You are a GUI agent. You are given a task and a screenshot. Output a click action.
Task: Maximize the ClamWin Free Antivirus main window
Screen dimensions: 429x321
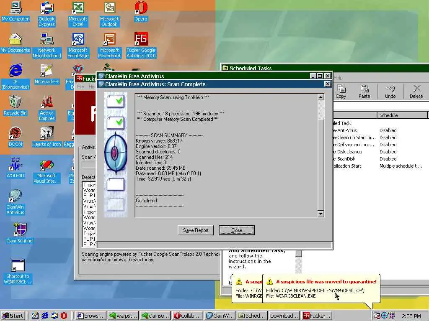pyautogui.click(x=320, y=76)
